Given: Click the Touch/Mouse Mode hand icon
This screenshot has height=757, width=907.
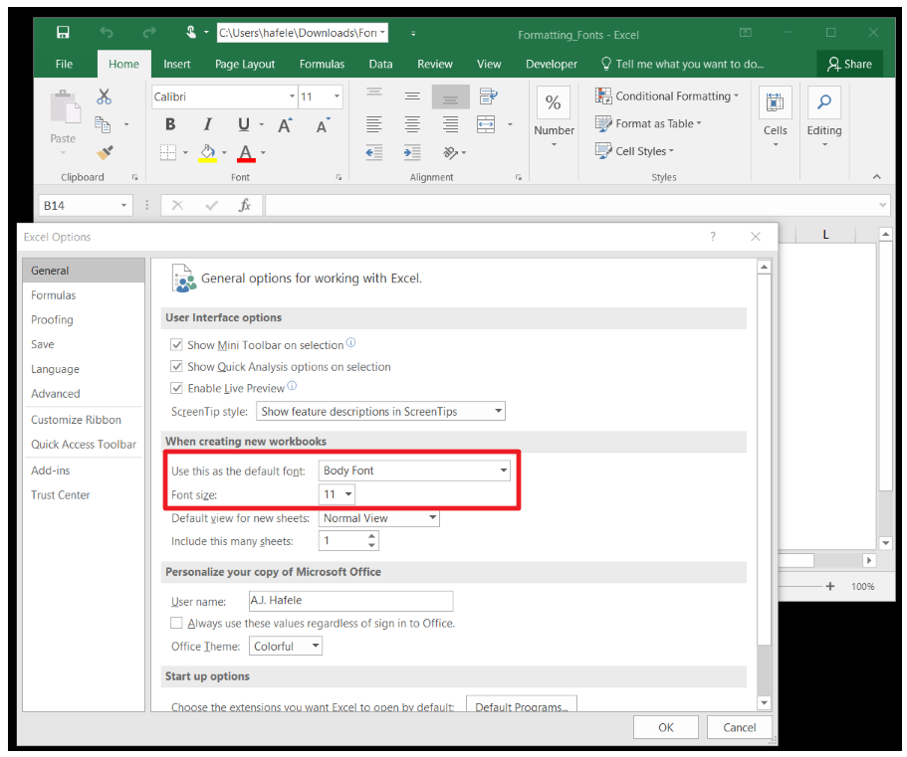Looking at the screenshot, I should pos(191,33).
